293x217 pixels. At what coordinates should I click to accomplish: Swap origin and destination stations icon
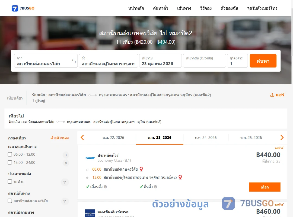(74, 61)
